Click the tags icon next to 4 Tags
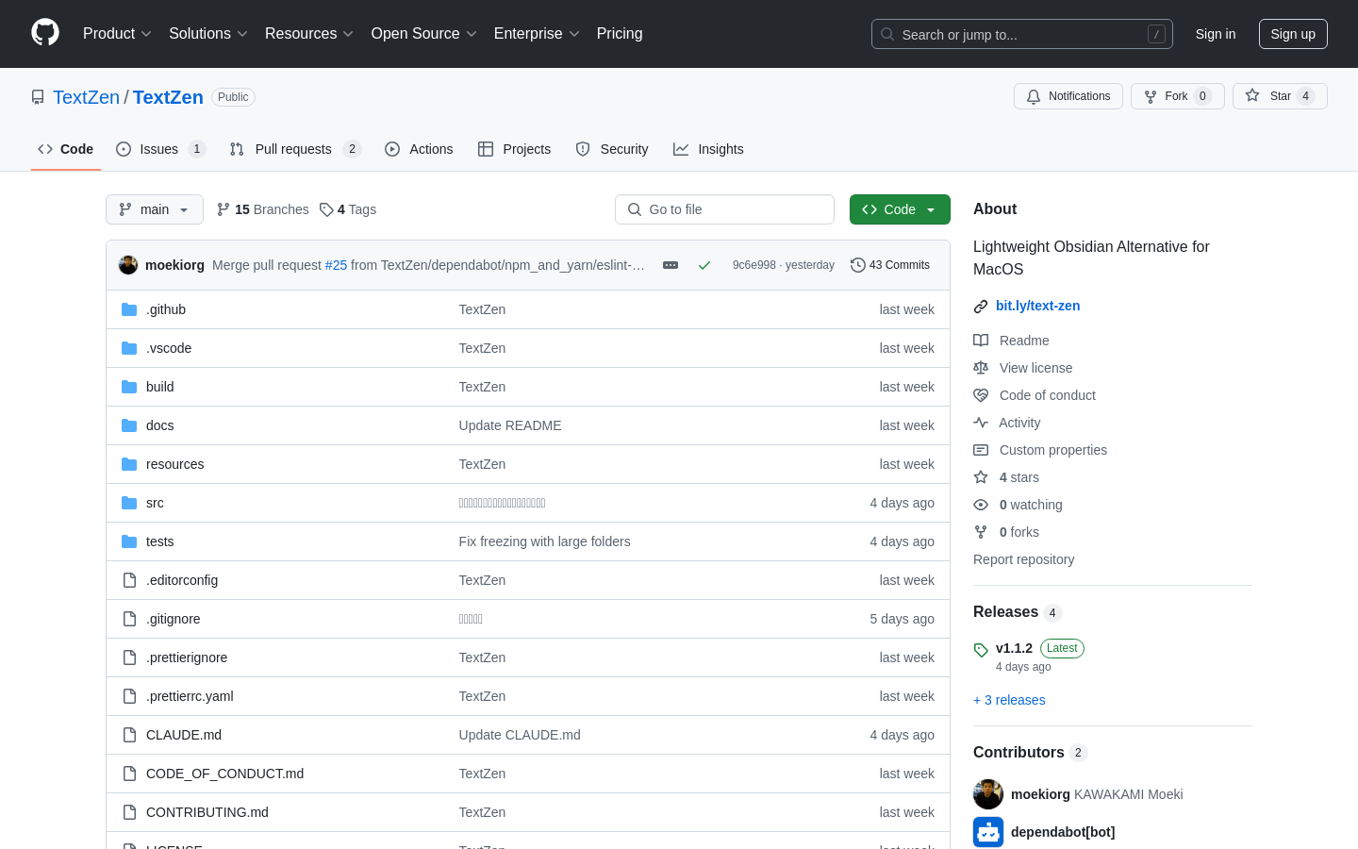The width and height of the screenshot is (1358, 849). tap(326, 209)
